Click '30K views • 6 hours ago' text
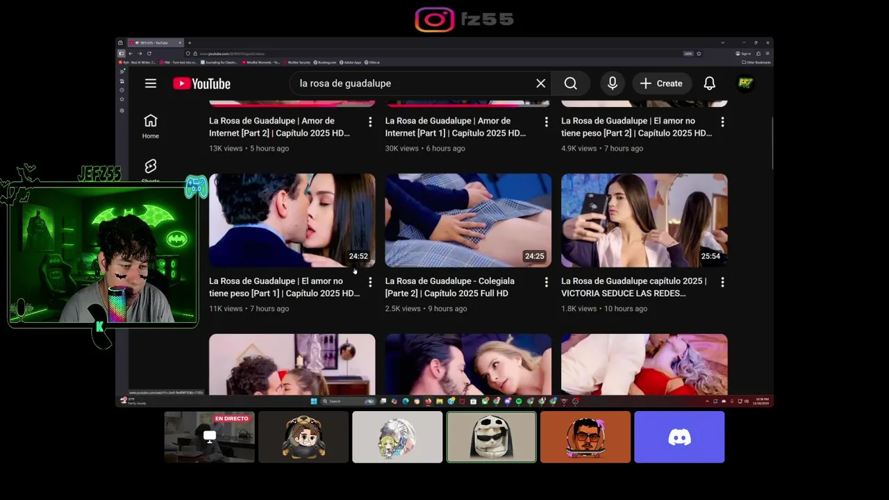 click(x=425, y=149)
